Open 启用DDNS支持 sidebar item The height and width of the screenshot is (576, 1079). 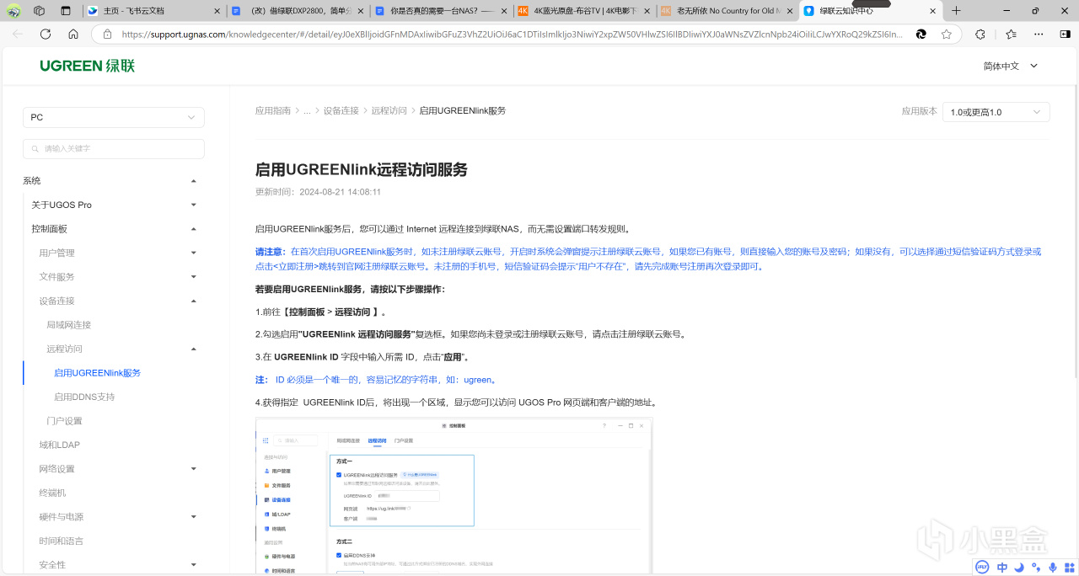pos(84,397)
